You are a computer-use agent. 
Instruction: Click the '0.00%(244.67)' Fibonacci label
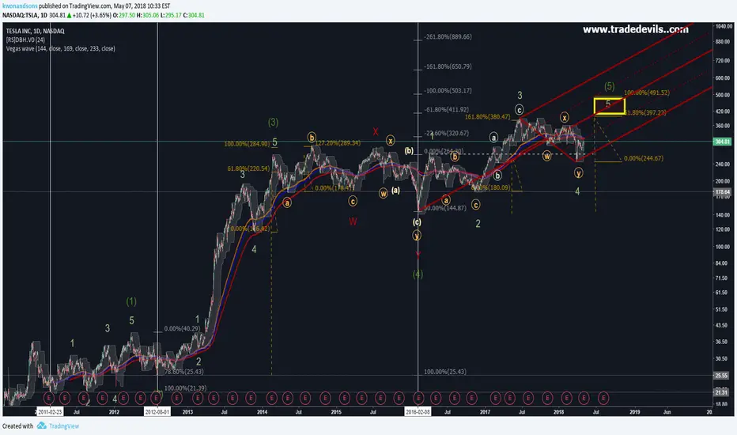[x=644, y=158]
